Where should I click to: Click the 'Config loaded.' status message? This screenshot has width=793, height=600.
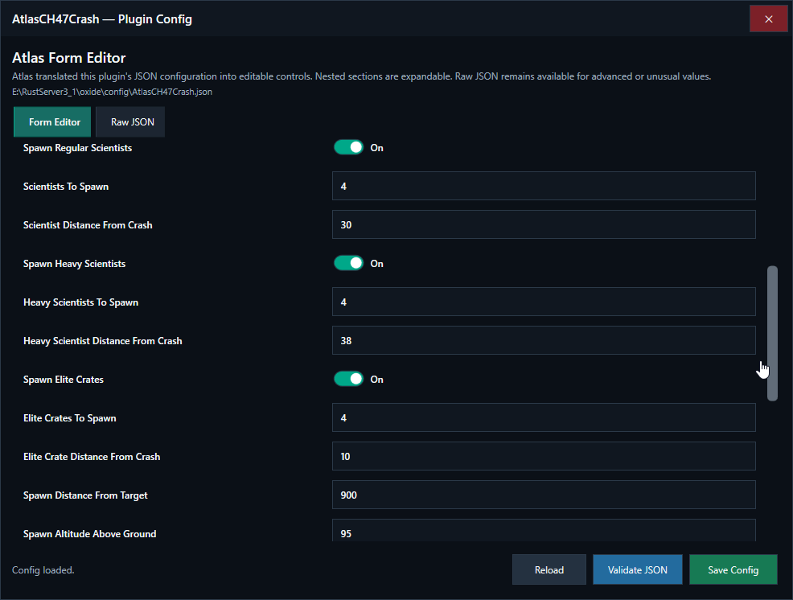(43, 570)
